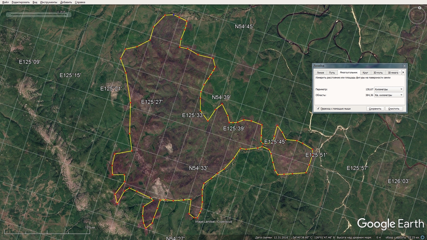Screen dimensions: 427x240
Task: Open the Редактировать menu
Action: [x=21, y=2]
